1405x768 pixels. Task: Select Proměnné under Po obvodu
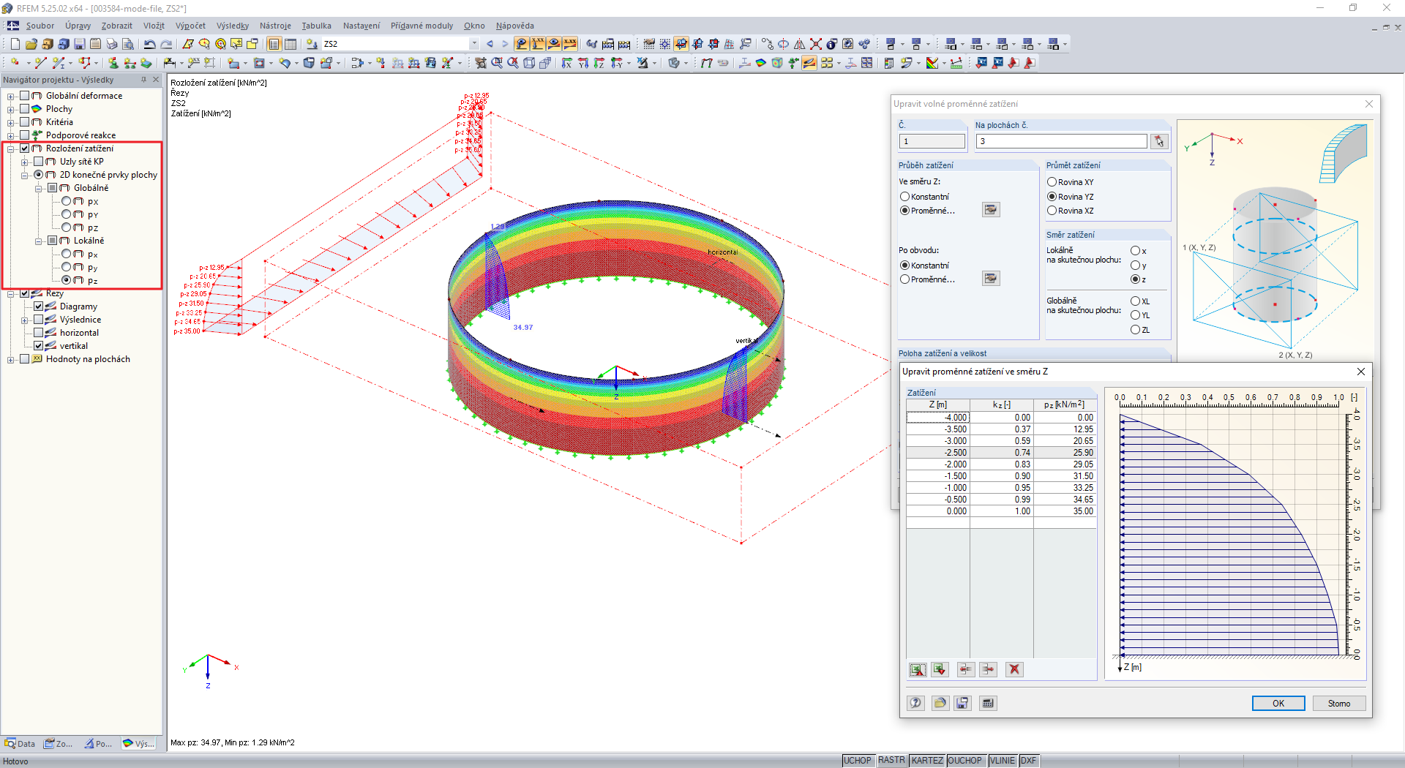pyautogui.click(x=905, y=279)
